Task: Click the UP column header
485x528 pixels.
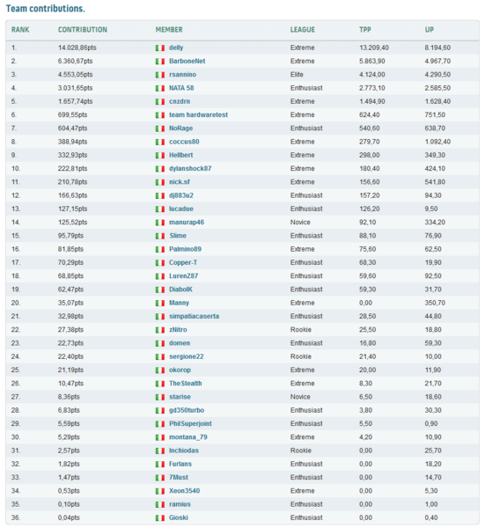Action: point(429,30)
